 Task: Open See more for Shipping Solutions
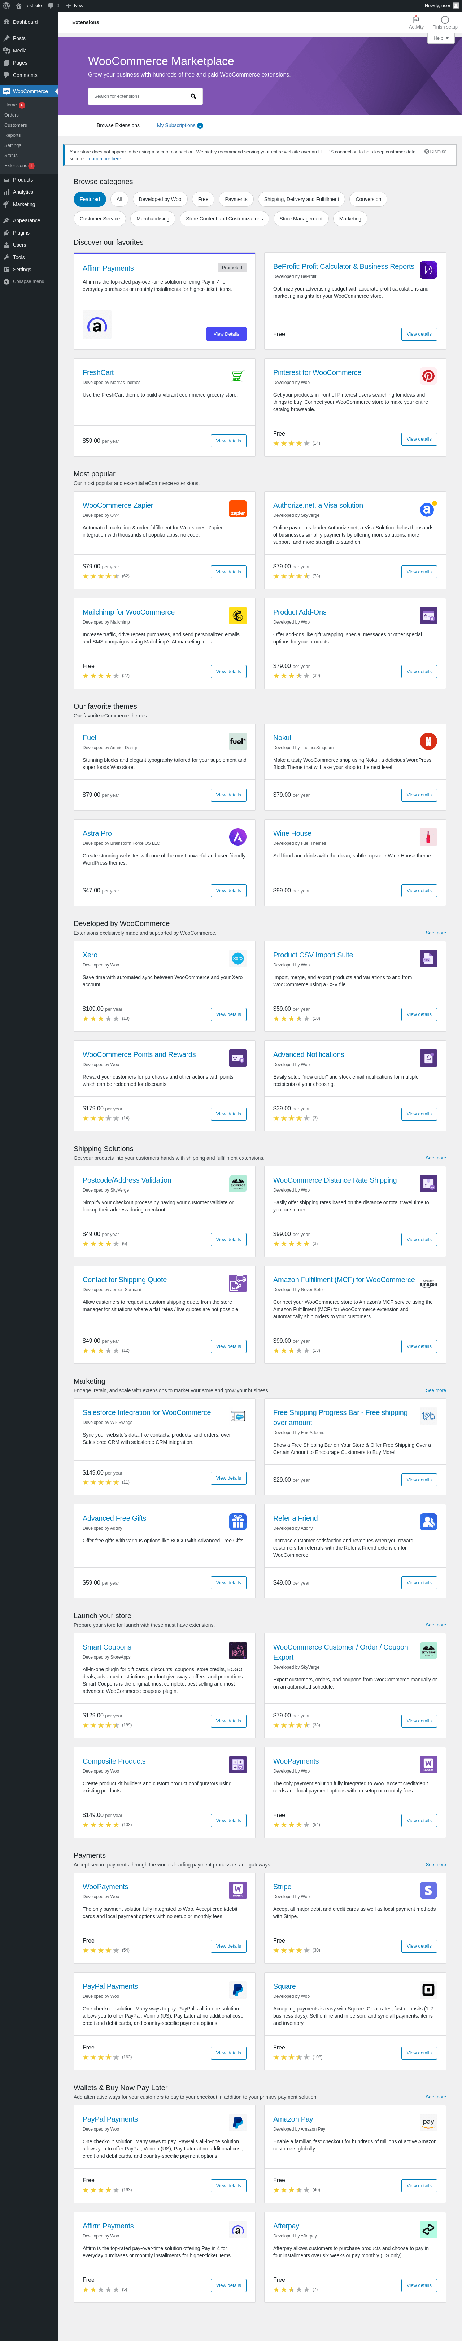click(x=436, y=1158)
